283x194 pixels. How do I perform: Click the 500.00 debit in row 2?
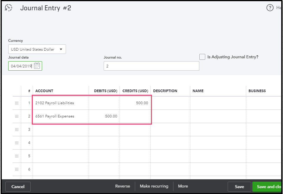pyautogui.click(x=104, y=116)
